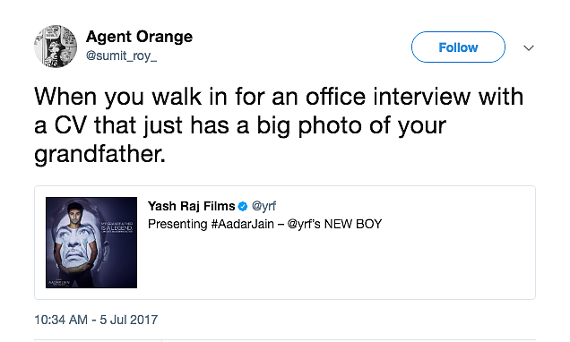Open the 10:34 AM - 5 Jul 2017 timestamp
Screen dimensions: 570x342
point(96,320)
